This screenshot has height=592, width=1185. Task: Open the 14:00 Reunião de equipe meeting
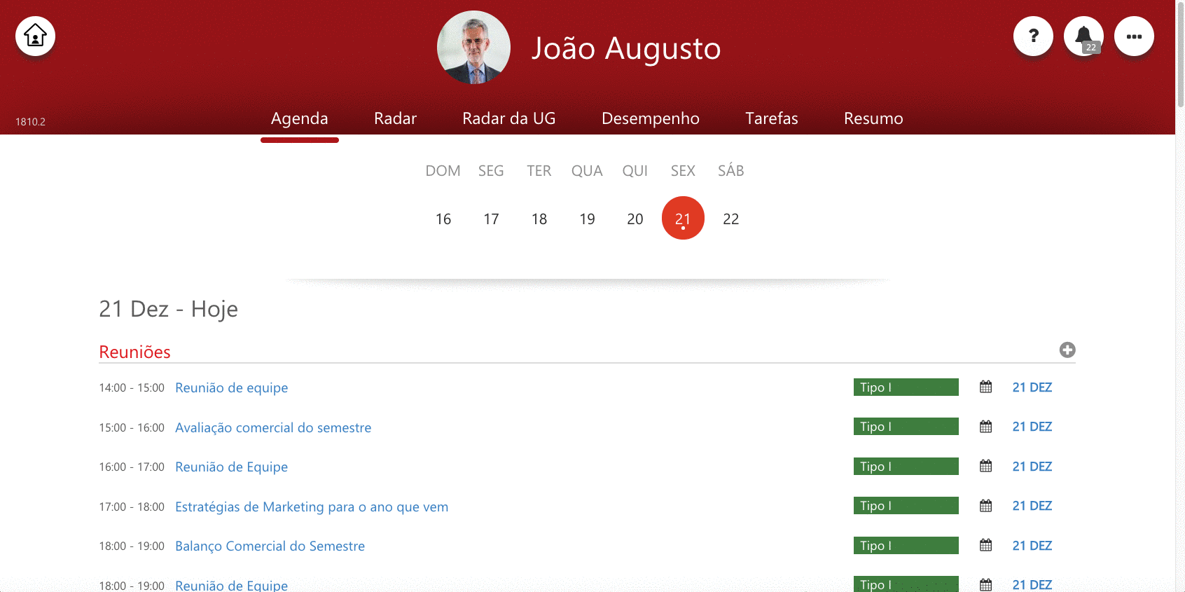pos(232,387)
